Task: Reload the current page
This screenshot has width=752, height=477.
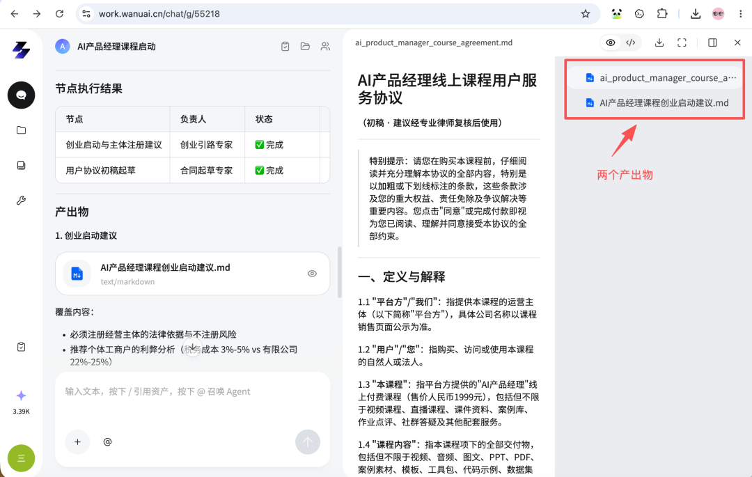Action: (59, 14)
